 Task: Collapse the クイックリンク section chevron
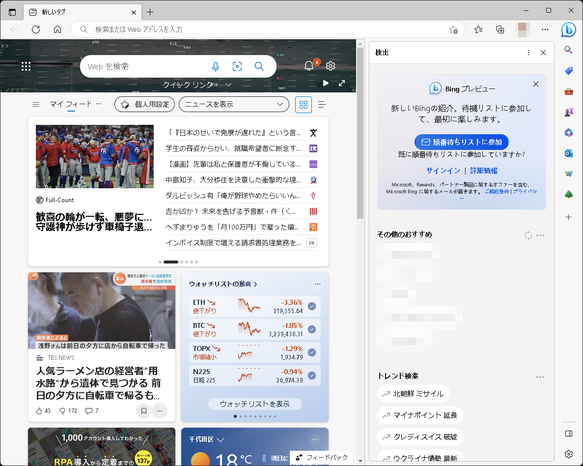click(228, 84)
